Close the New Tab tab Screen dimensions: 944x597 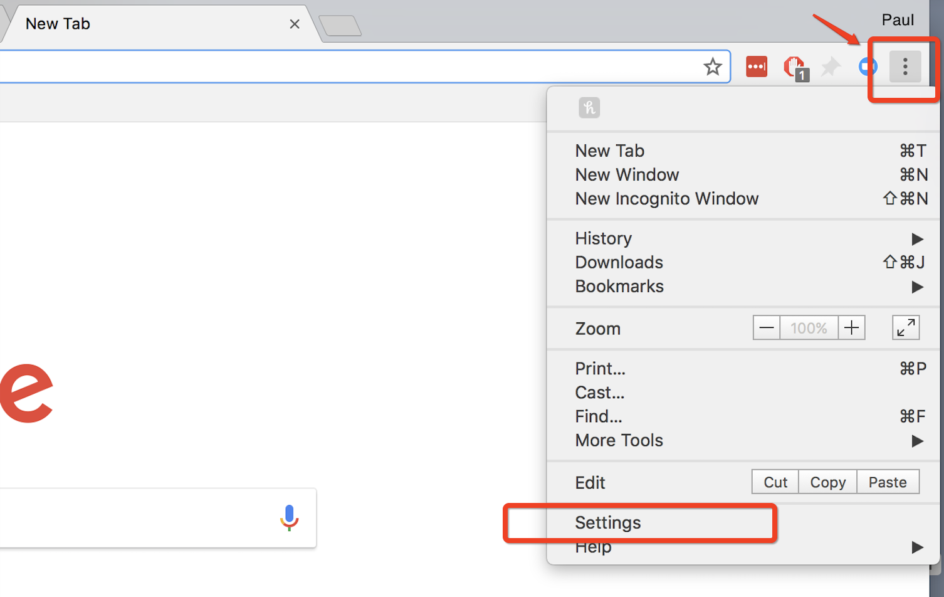(x=295, y=24)
